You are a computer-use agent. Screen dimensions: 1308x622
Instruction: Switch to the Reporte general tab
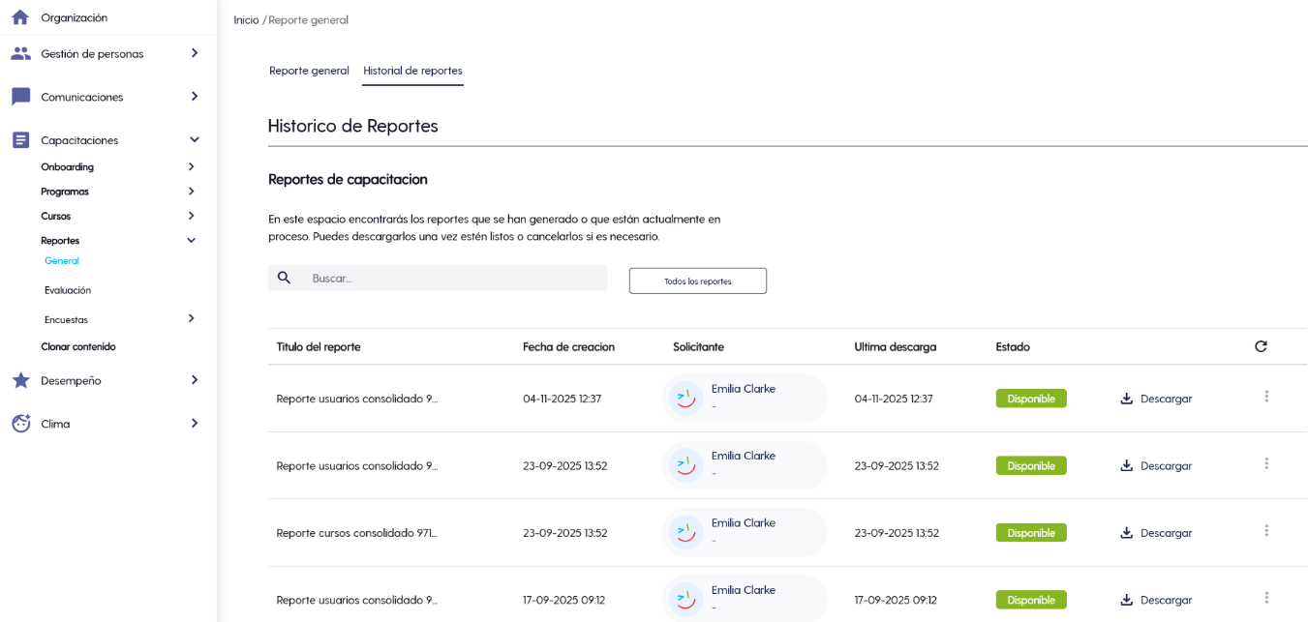pos(309,71)
